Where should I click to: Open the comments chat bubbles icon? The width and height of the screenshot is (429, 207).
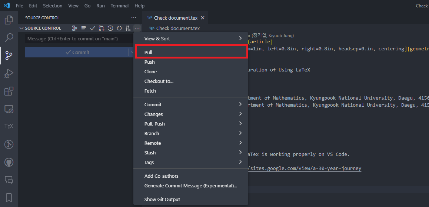9,180
